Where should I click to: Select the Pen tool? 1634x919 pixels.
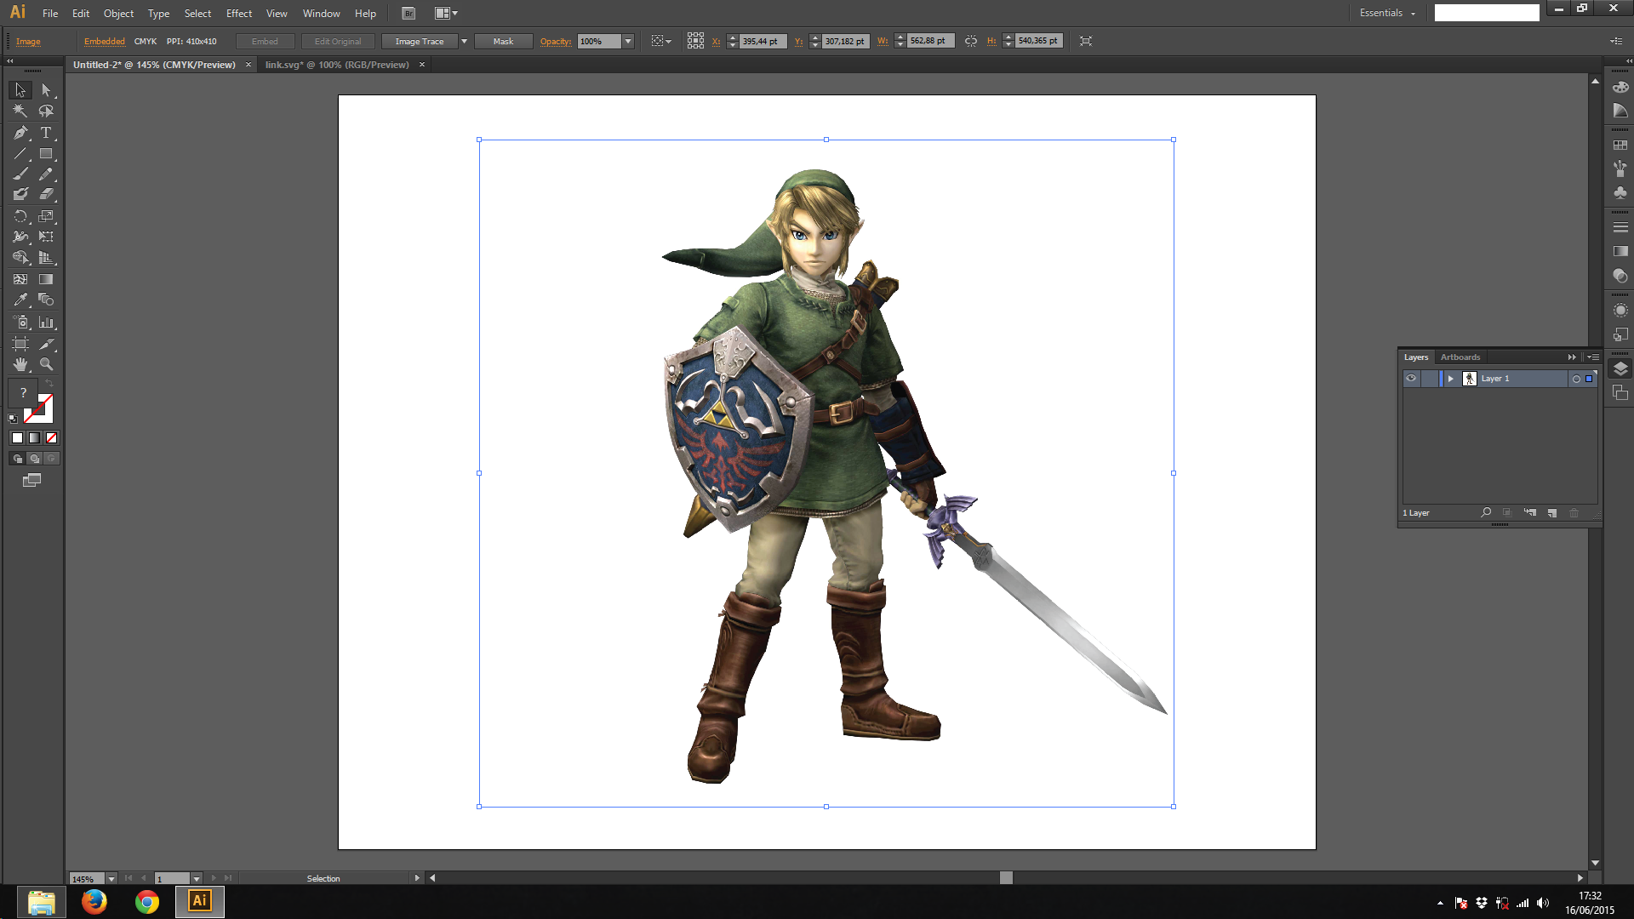click(x=20, y=133)
